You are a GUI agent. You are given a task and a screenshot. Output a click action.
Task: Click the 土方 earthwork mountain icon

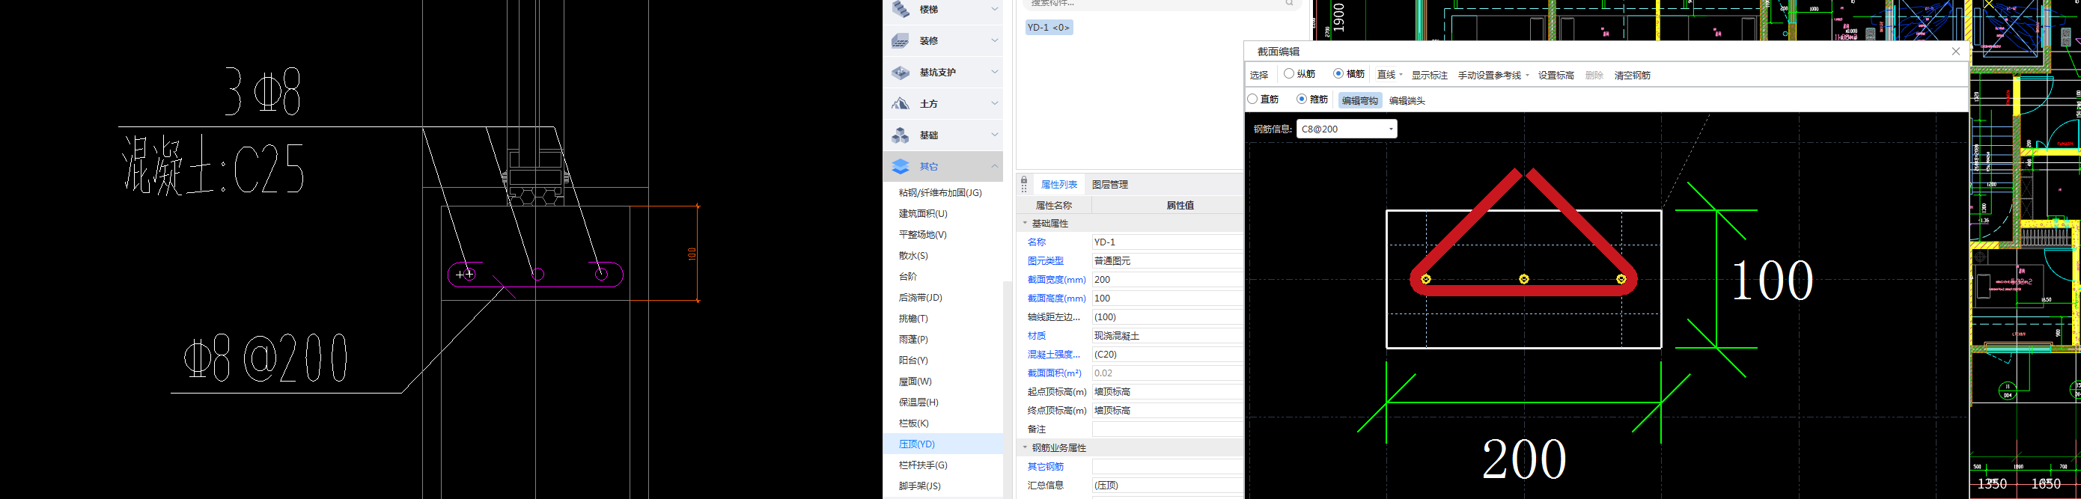pos(901,104)
